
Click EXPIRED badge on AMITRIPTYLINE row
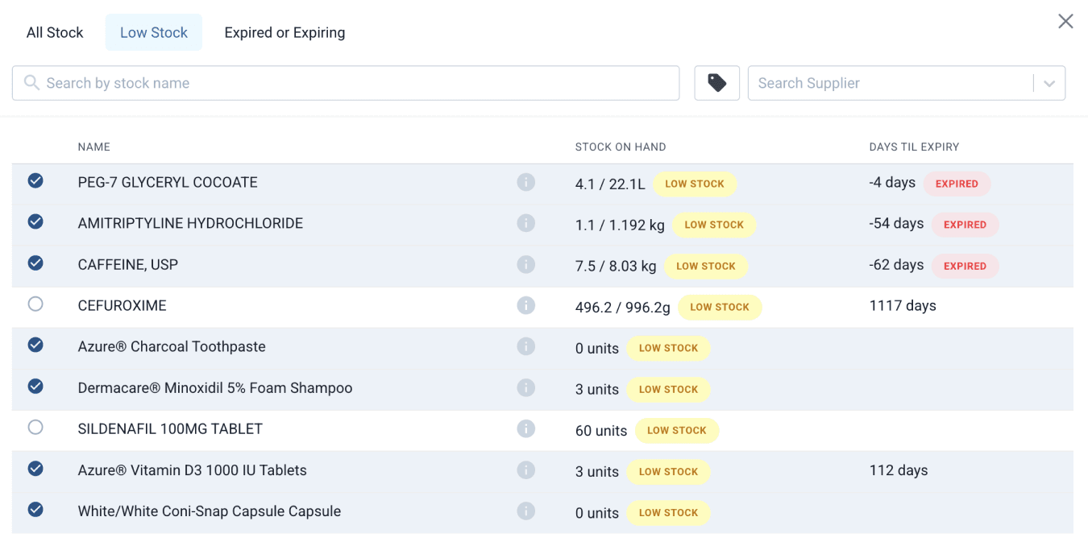[x=965, y=225]
